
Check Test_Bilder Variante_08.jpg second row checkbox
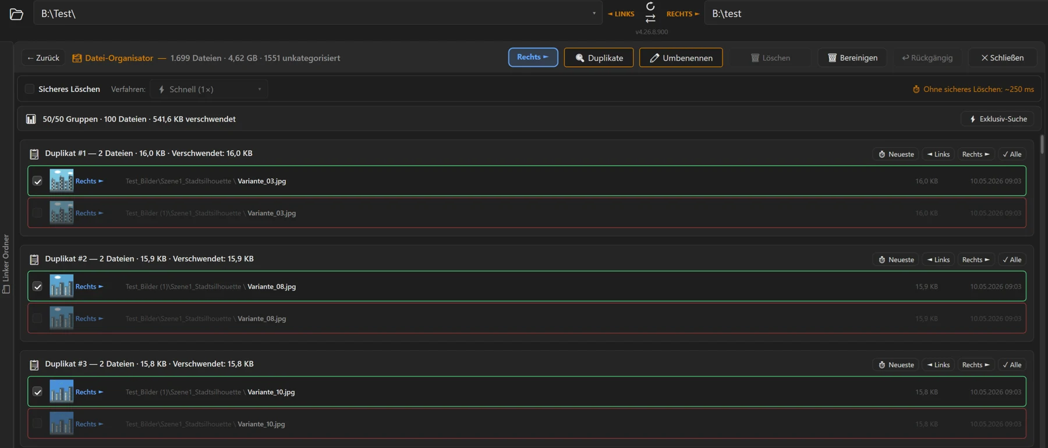[x=37, y=319]
